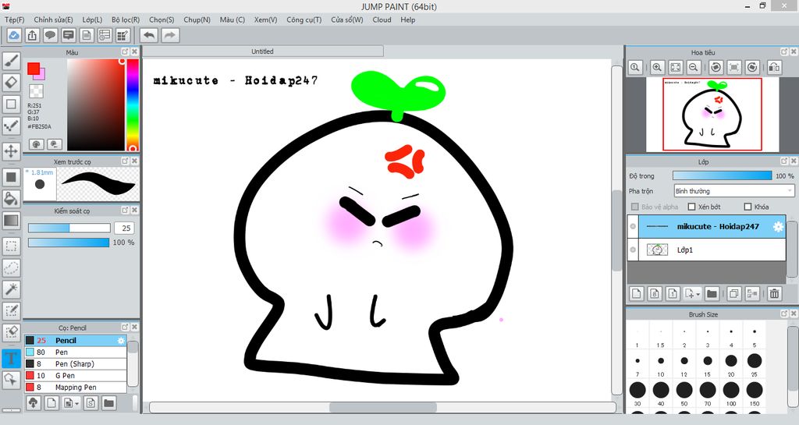The image size is (799, 425).
Task: Select the Brush tool in the left toolbar
Action: click(11, 61)
